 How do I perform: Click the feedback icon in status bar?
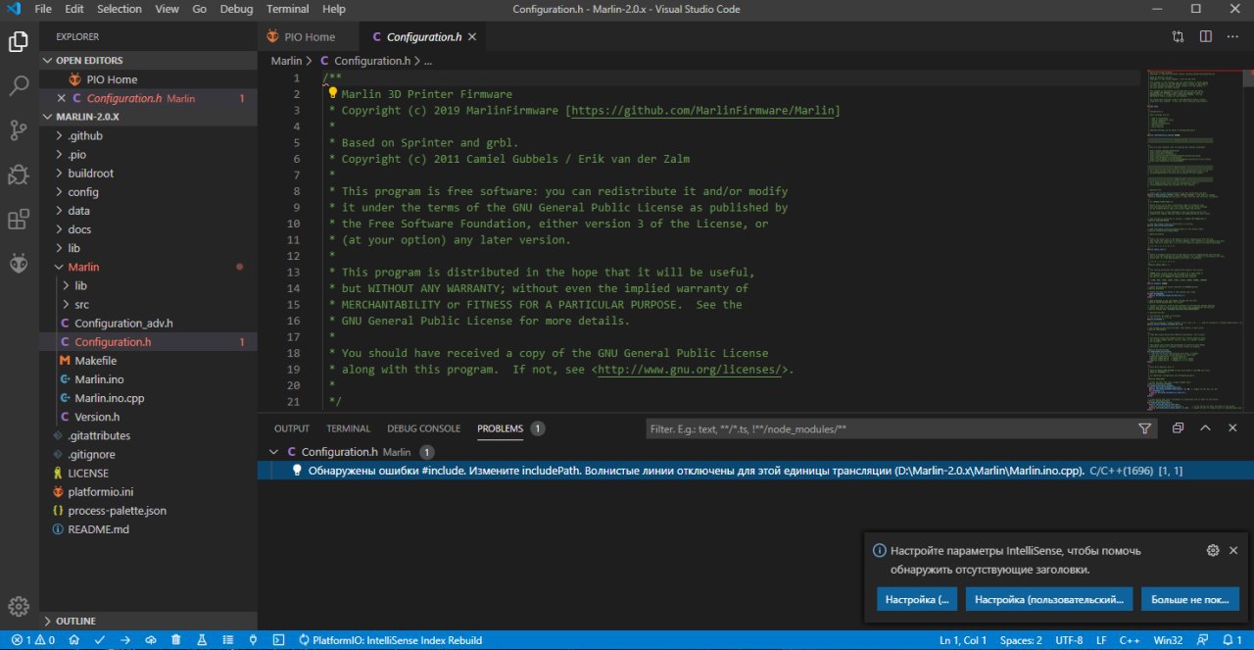(x=1204, y=640)
